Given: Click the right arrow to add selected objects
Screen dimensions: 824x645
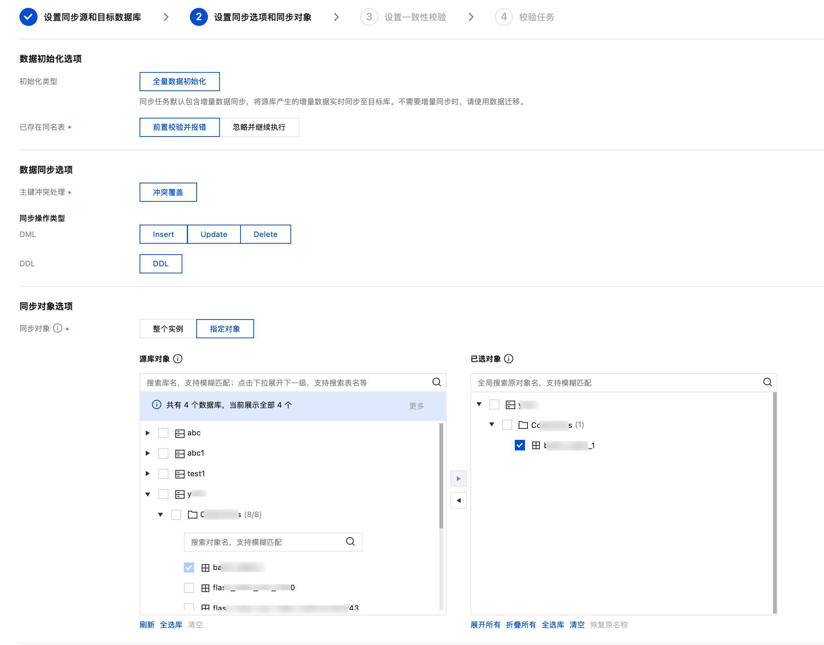Looking at the screenshot, I should (x=458, y=479).
